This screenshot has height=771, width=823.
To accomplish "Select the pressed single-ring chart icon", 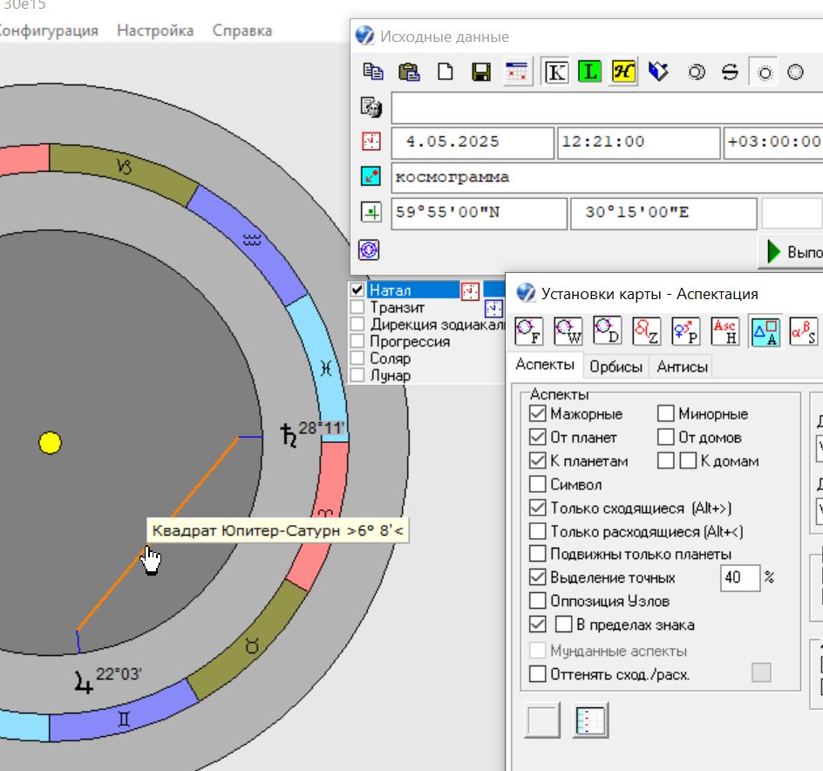I will pyautogui.click(x=765, y=72).
